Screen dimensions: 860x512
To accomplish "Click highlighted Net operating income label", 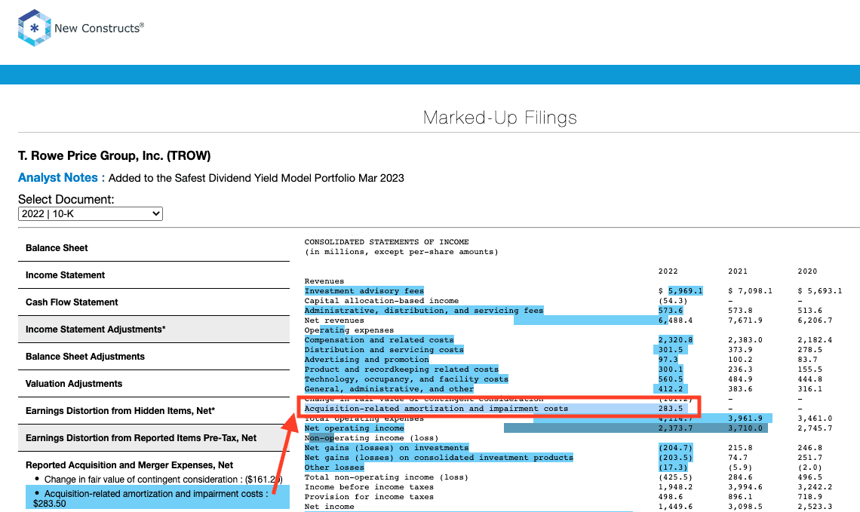I will point(355,428).
